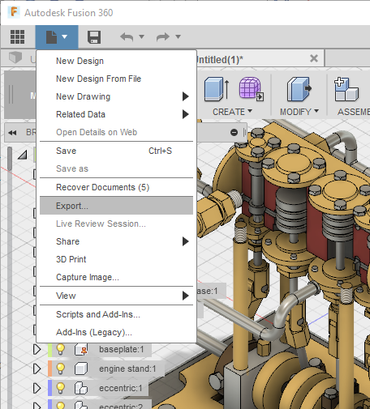Toggle engine stand:1 lightbulb visibility
Screen dimensions: 370x409
(x=60, y=369)
